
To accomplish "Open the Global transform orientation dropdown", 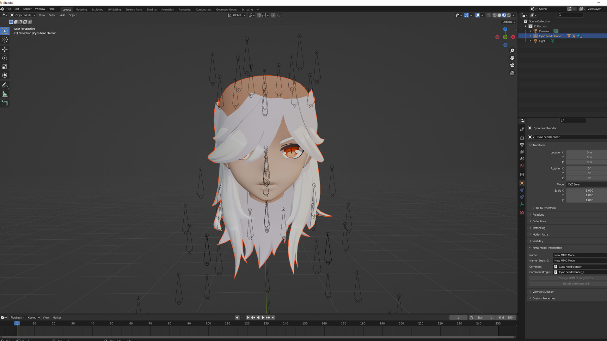I will point(237,15).
